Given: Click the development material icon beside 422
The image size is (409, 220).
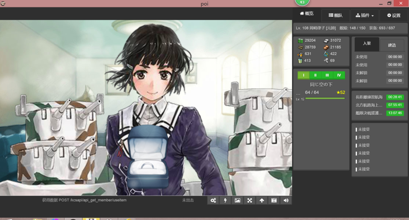Looking at the screenshot, I should point(326,54).
